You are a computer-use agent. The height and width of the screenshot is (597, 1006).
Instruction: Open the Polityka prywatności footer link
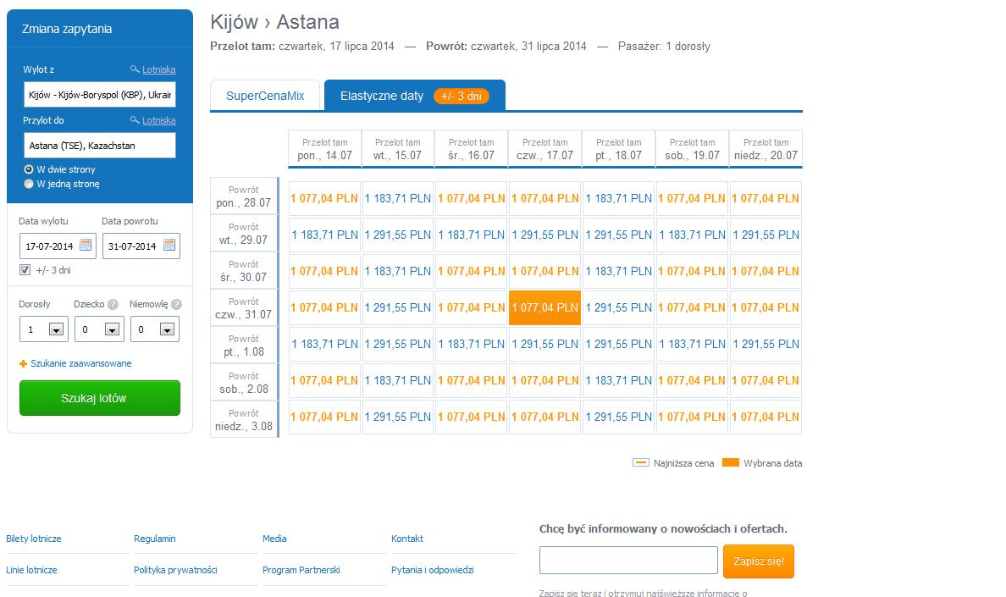click(175, 570)
